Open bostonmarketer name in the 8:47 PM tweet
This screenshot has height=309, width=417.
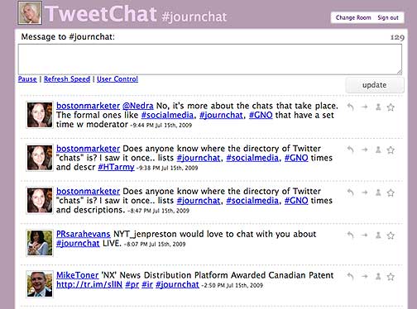[88, 191]
